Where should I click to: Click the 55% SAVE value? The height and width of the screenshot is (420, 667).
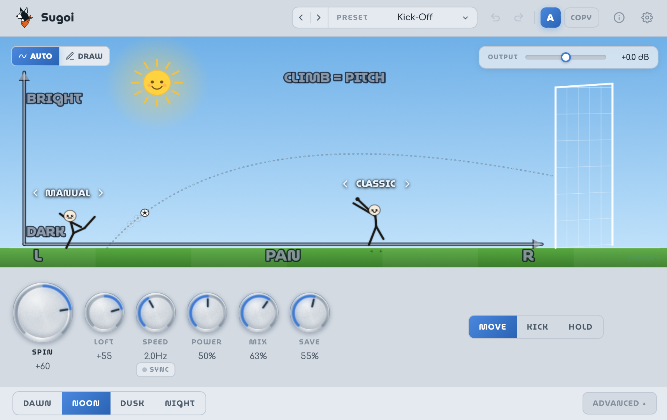[x=309, y=356]
